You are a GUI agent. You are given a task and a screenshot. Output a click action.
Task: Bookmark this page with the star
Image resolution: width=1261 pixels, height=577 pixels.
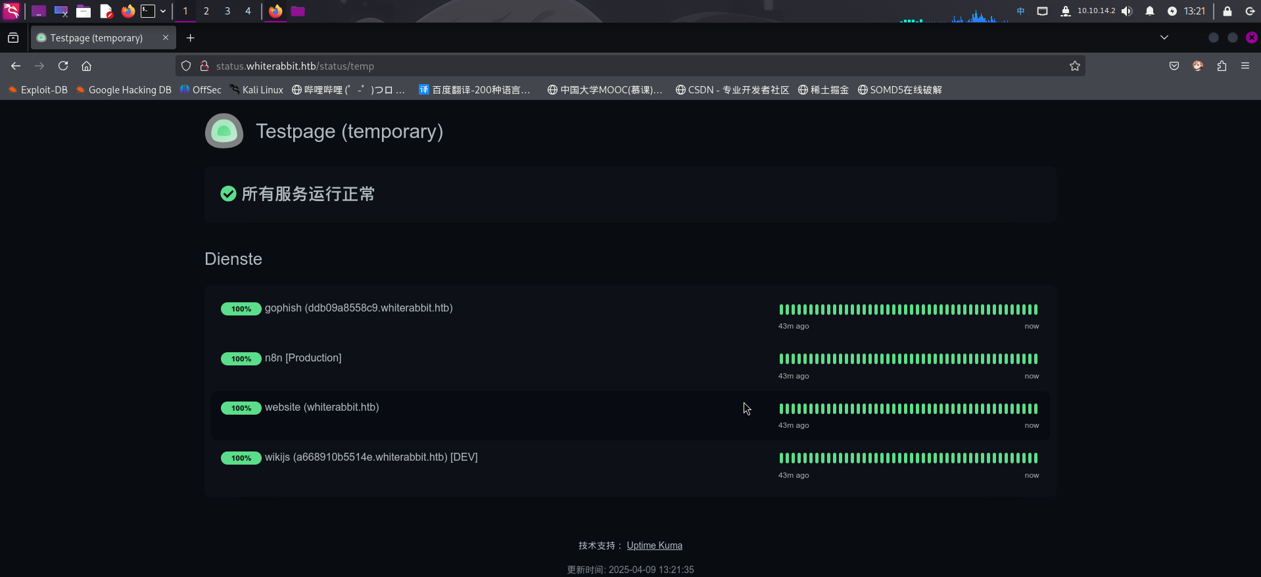[x=1075, y=66]
